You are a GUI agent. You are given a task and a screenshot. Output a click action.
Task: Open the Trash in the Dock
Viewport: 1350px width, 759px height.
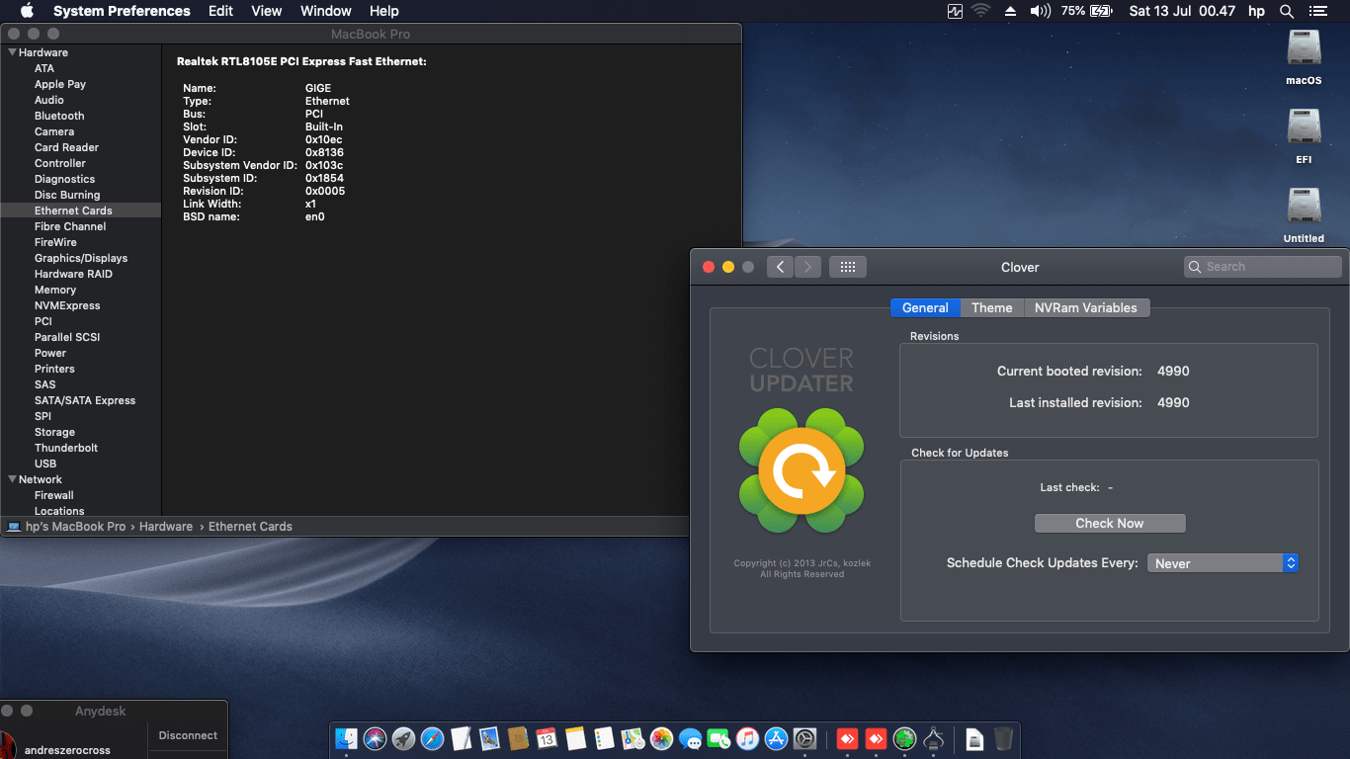coord(1003,738)
